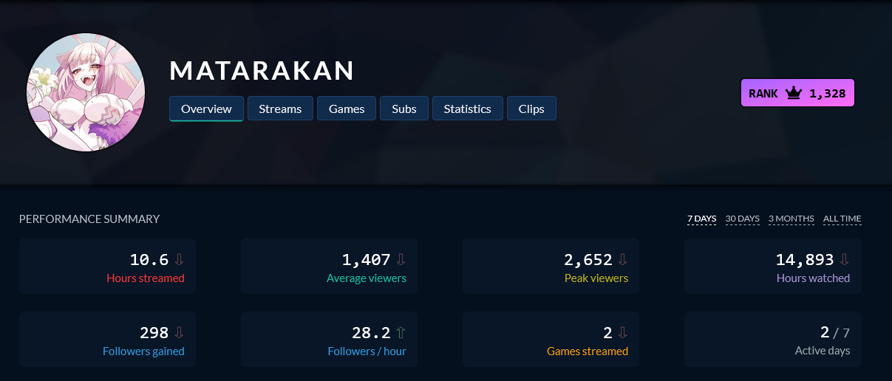
Task: Click the Followers gained label
Action: point(143,351)
